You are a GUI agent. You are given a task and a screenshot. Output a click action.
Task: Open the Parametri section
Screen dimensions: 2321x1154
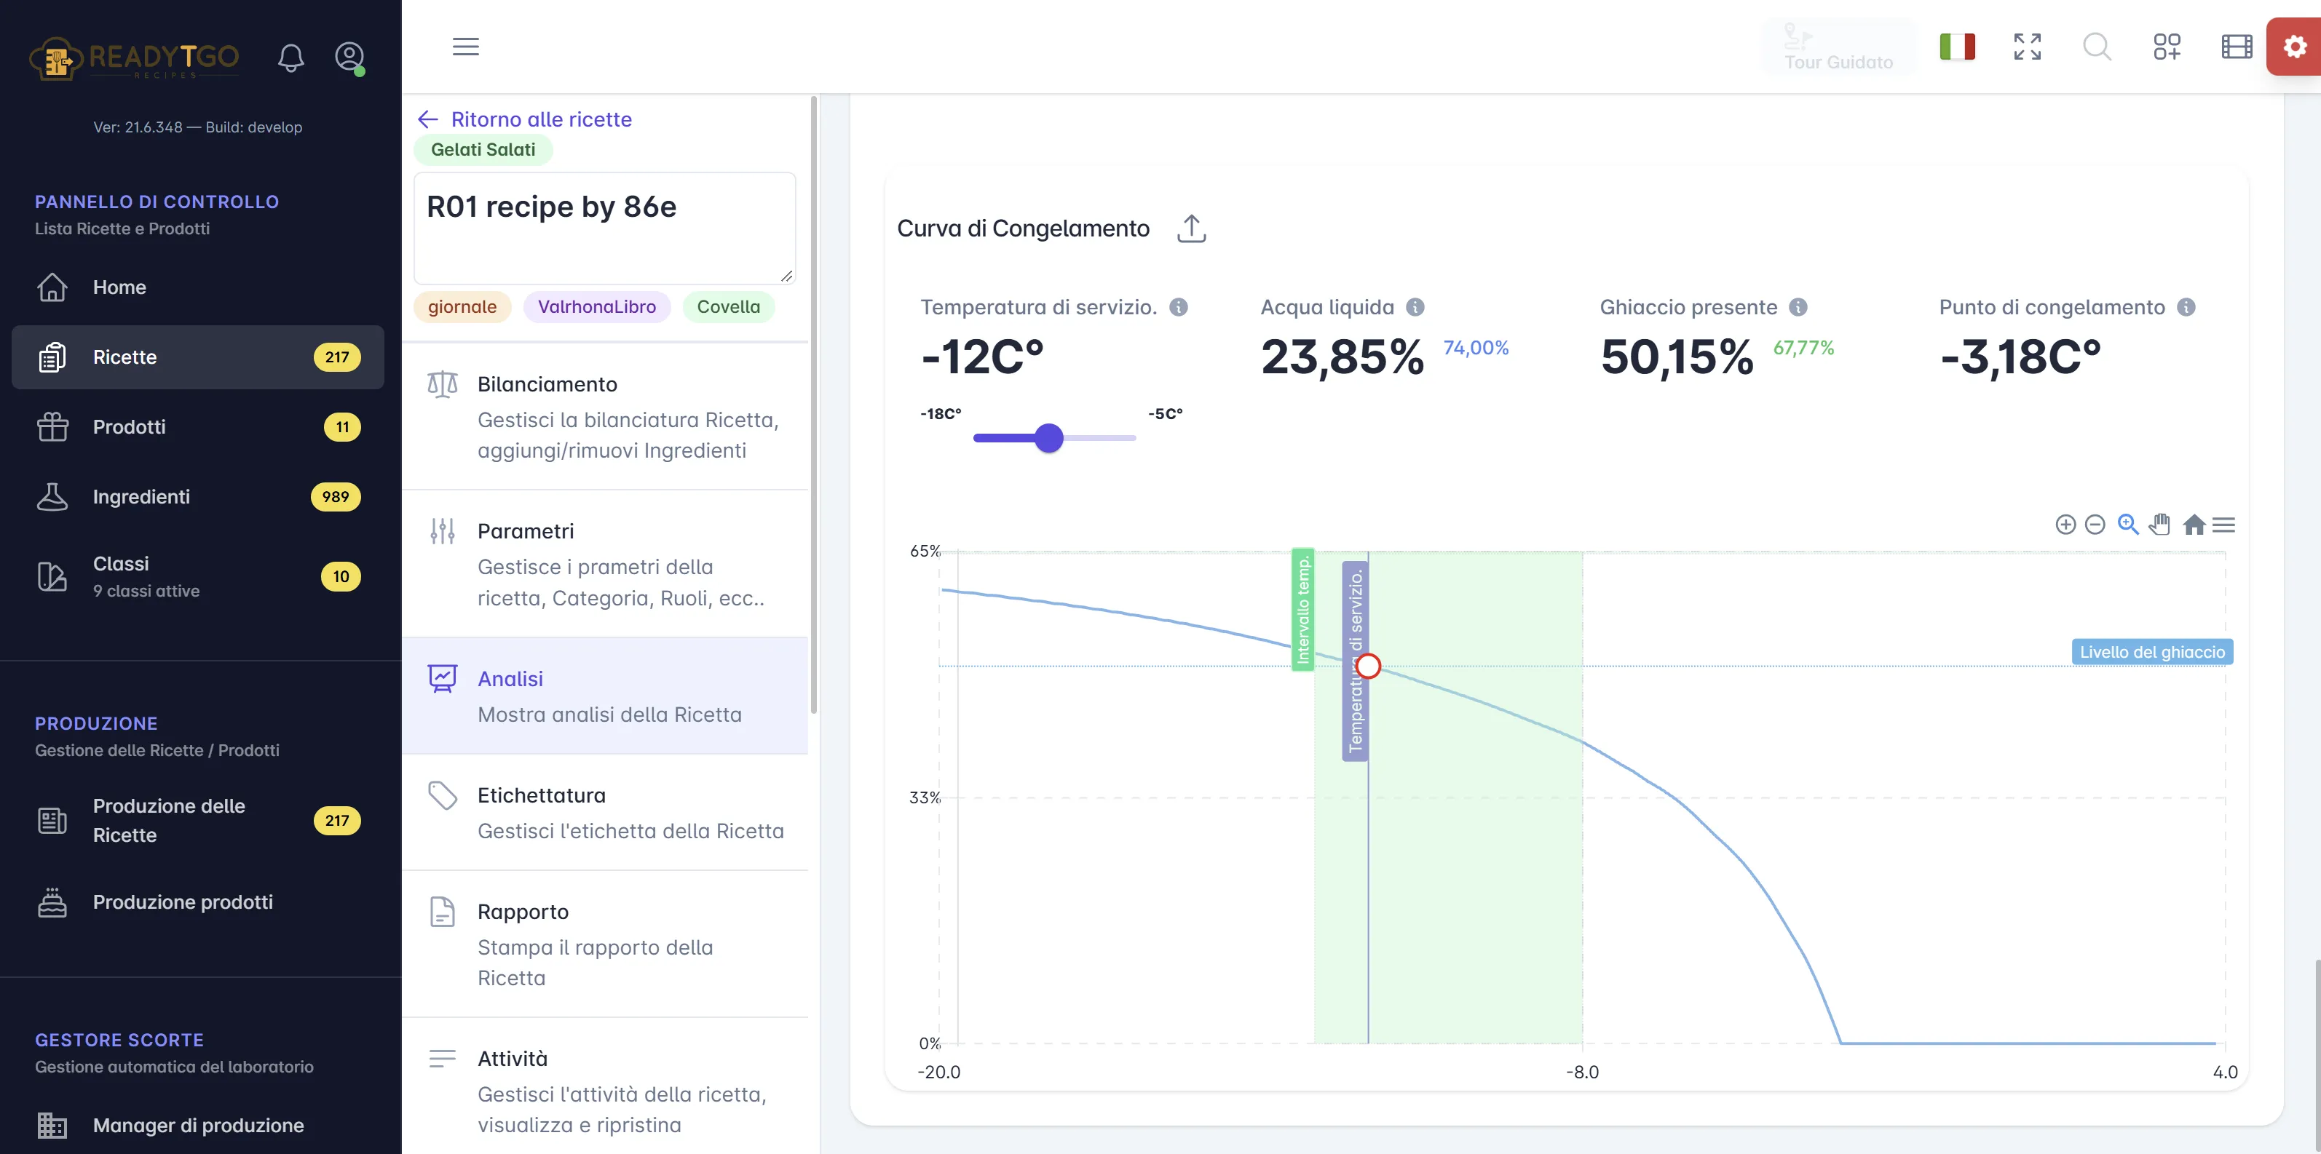click(x=606, y=563)
